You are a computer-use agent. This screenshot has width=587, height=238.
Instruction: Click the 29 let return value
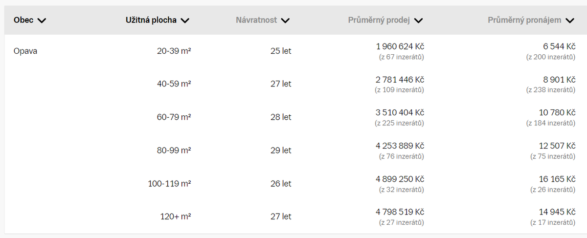281,151
